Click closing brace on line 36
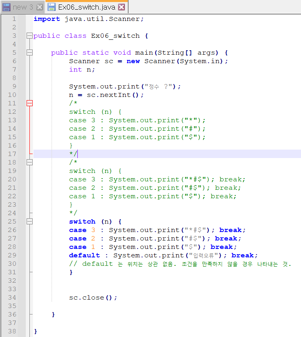The width and height of the screenshot is (301, 337). coord(54,314)
